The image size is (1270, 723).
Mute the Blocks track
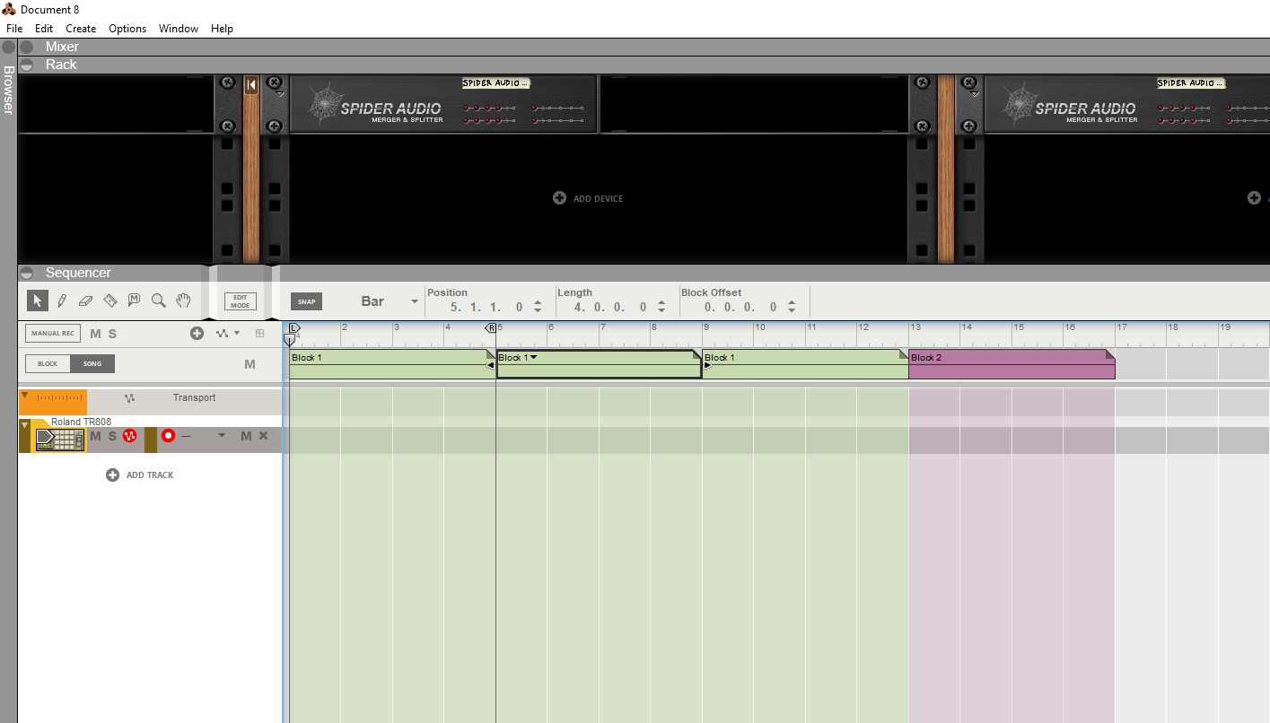coord(250,364)
